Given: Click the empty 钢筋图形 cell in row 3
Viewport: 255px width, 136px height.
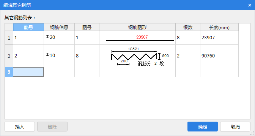Looking at the screenshot, I should coord(137,72).
